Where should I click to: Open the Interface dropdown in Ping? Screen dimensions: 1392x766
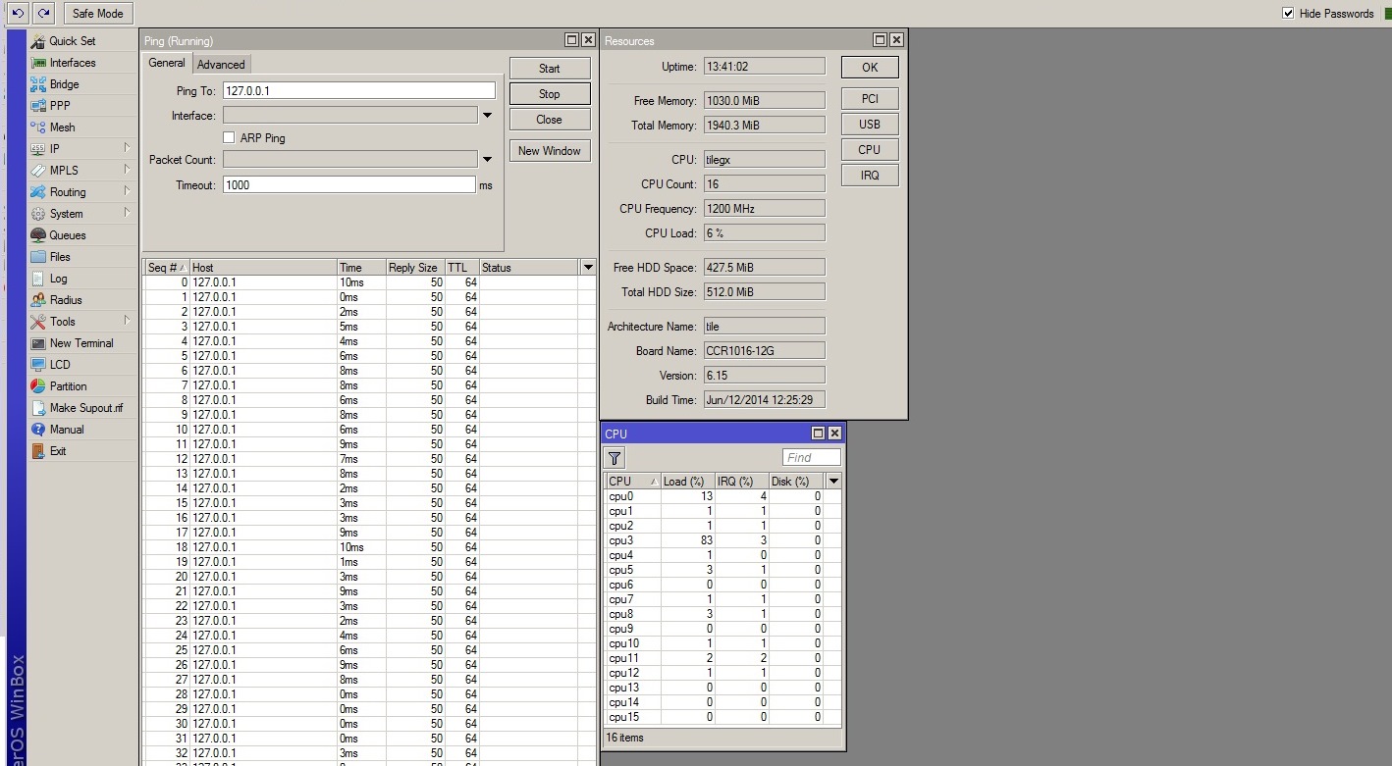coord(487,115)
